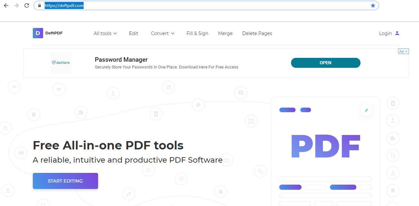
Task: Expand the All tools dropdown
Action: tap(105, 33)
